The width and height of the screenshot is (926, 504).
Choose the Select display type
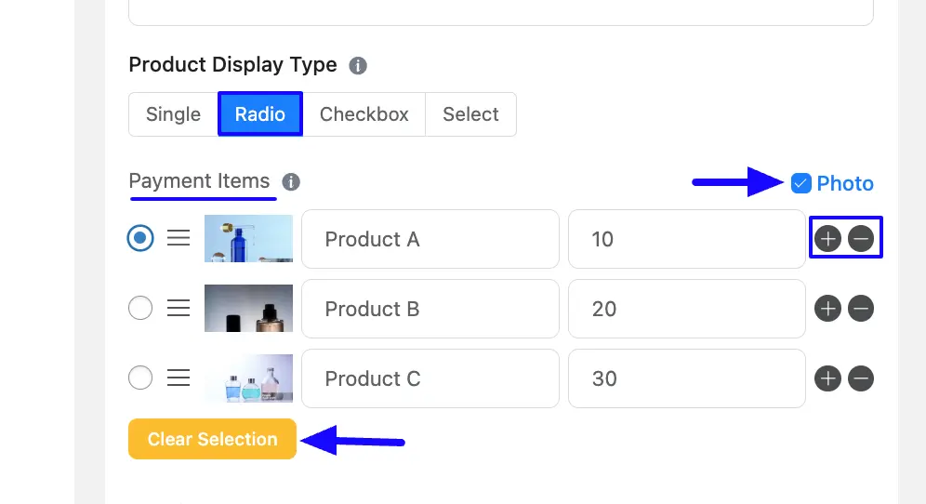[x=470, y=114]
